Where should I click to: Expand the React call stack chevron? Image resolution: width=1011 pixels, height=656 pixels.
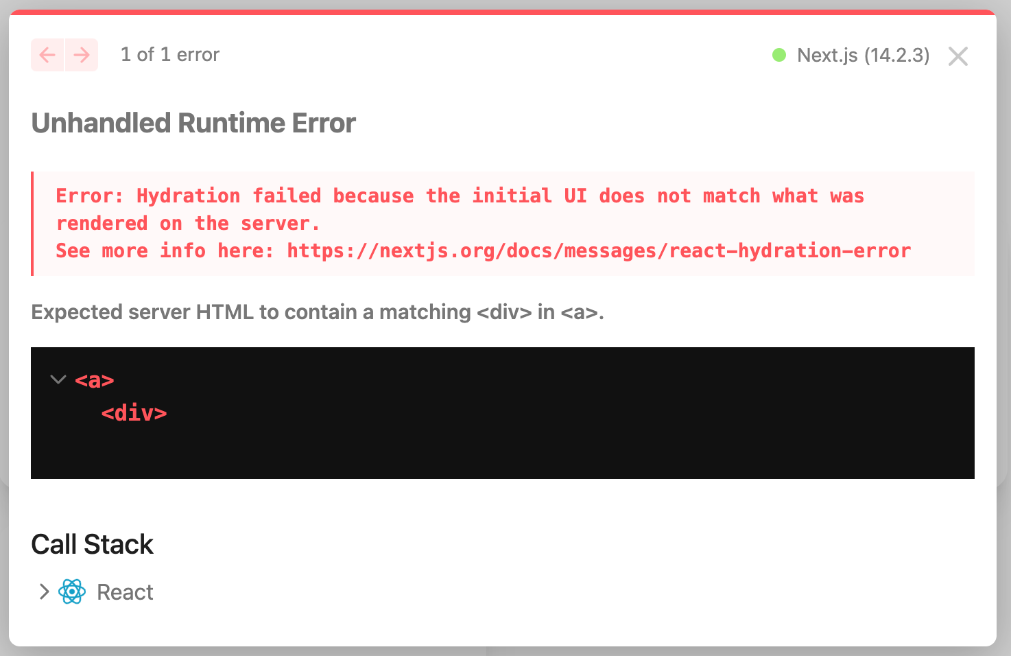44,591
